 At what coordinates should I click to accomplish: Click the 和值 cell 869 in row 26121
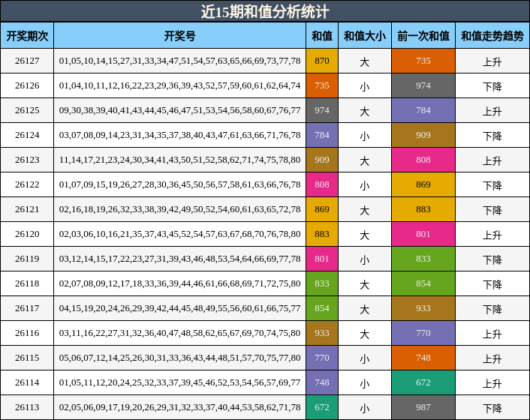(322, 209)
